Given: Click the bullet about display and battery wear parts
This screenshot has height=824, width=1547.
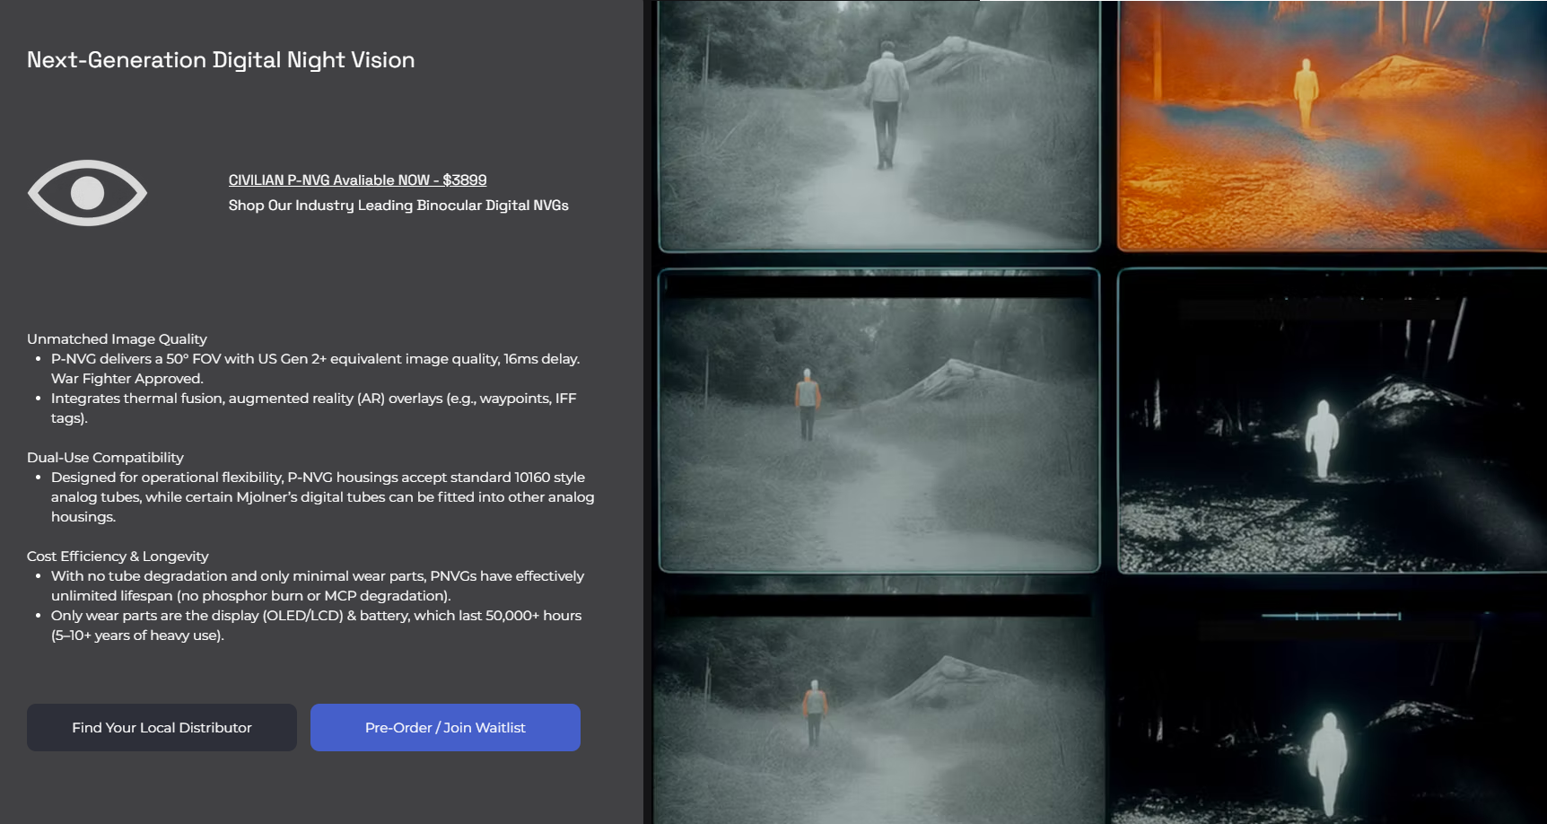Looking at the screenshot, I should click(x=317, y=626).
